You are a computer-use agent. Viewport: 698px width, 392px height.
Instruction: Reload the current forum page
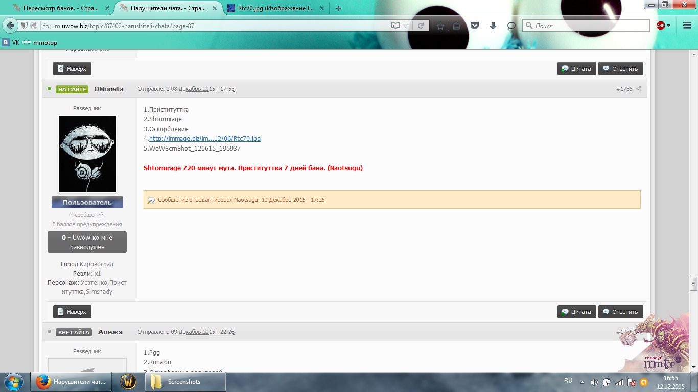tap(421, 26)
